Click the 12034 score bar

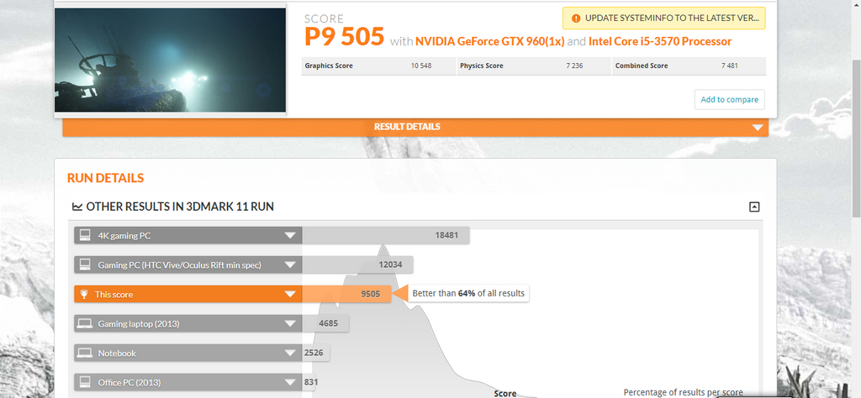[x=357, y=265]
